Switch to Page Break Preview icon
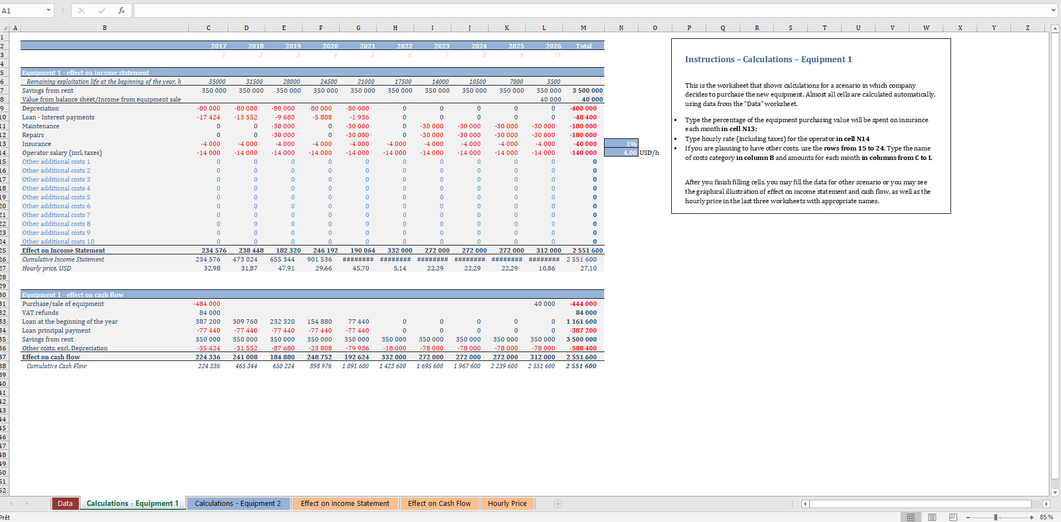 pos(953,517)
